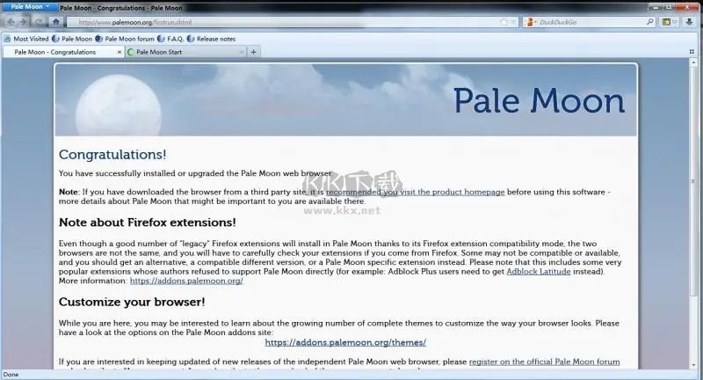Select the Pale Moon - Congratulations tab
This screenshot has height=380, width=703.
(63, 52)
